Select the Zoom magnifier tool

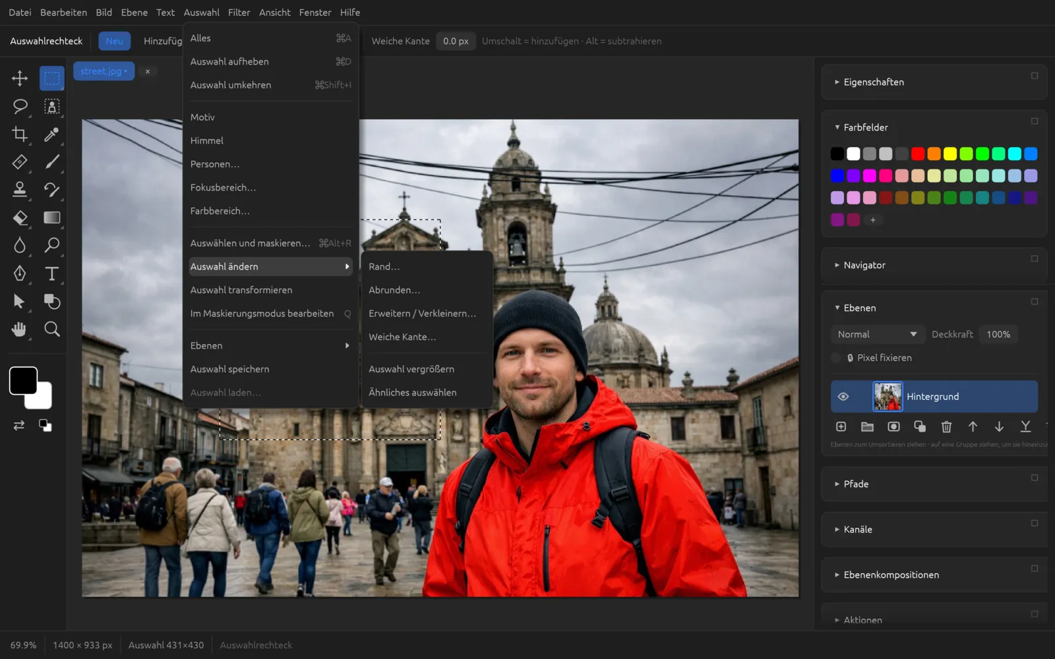click(51, 329)
